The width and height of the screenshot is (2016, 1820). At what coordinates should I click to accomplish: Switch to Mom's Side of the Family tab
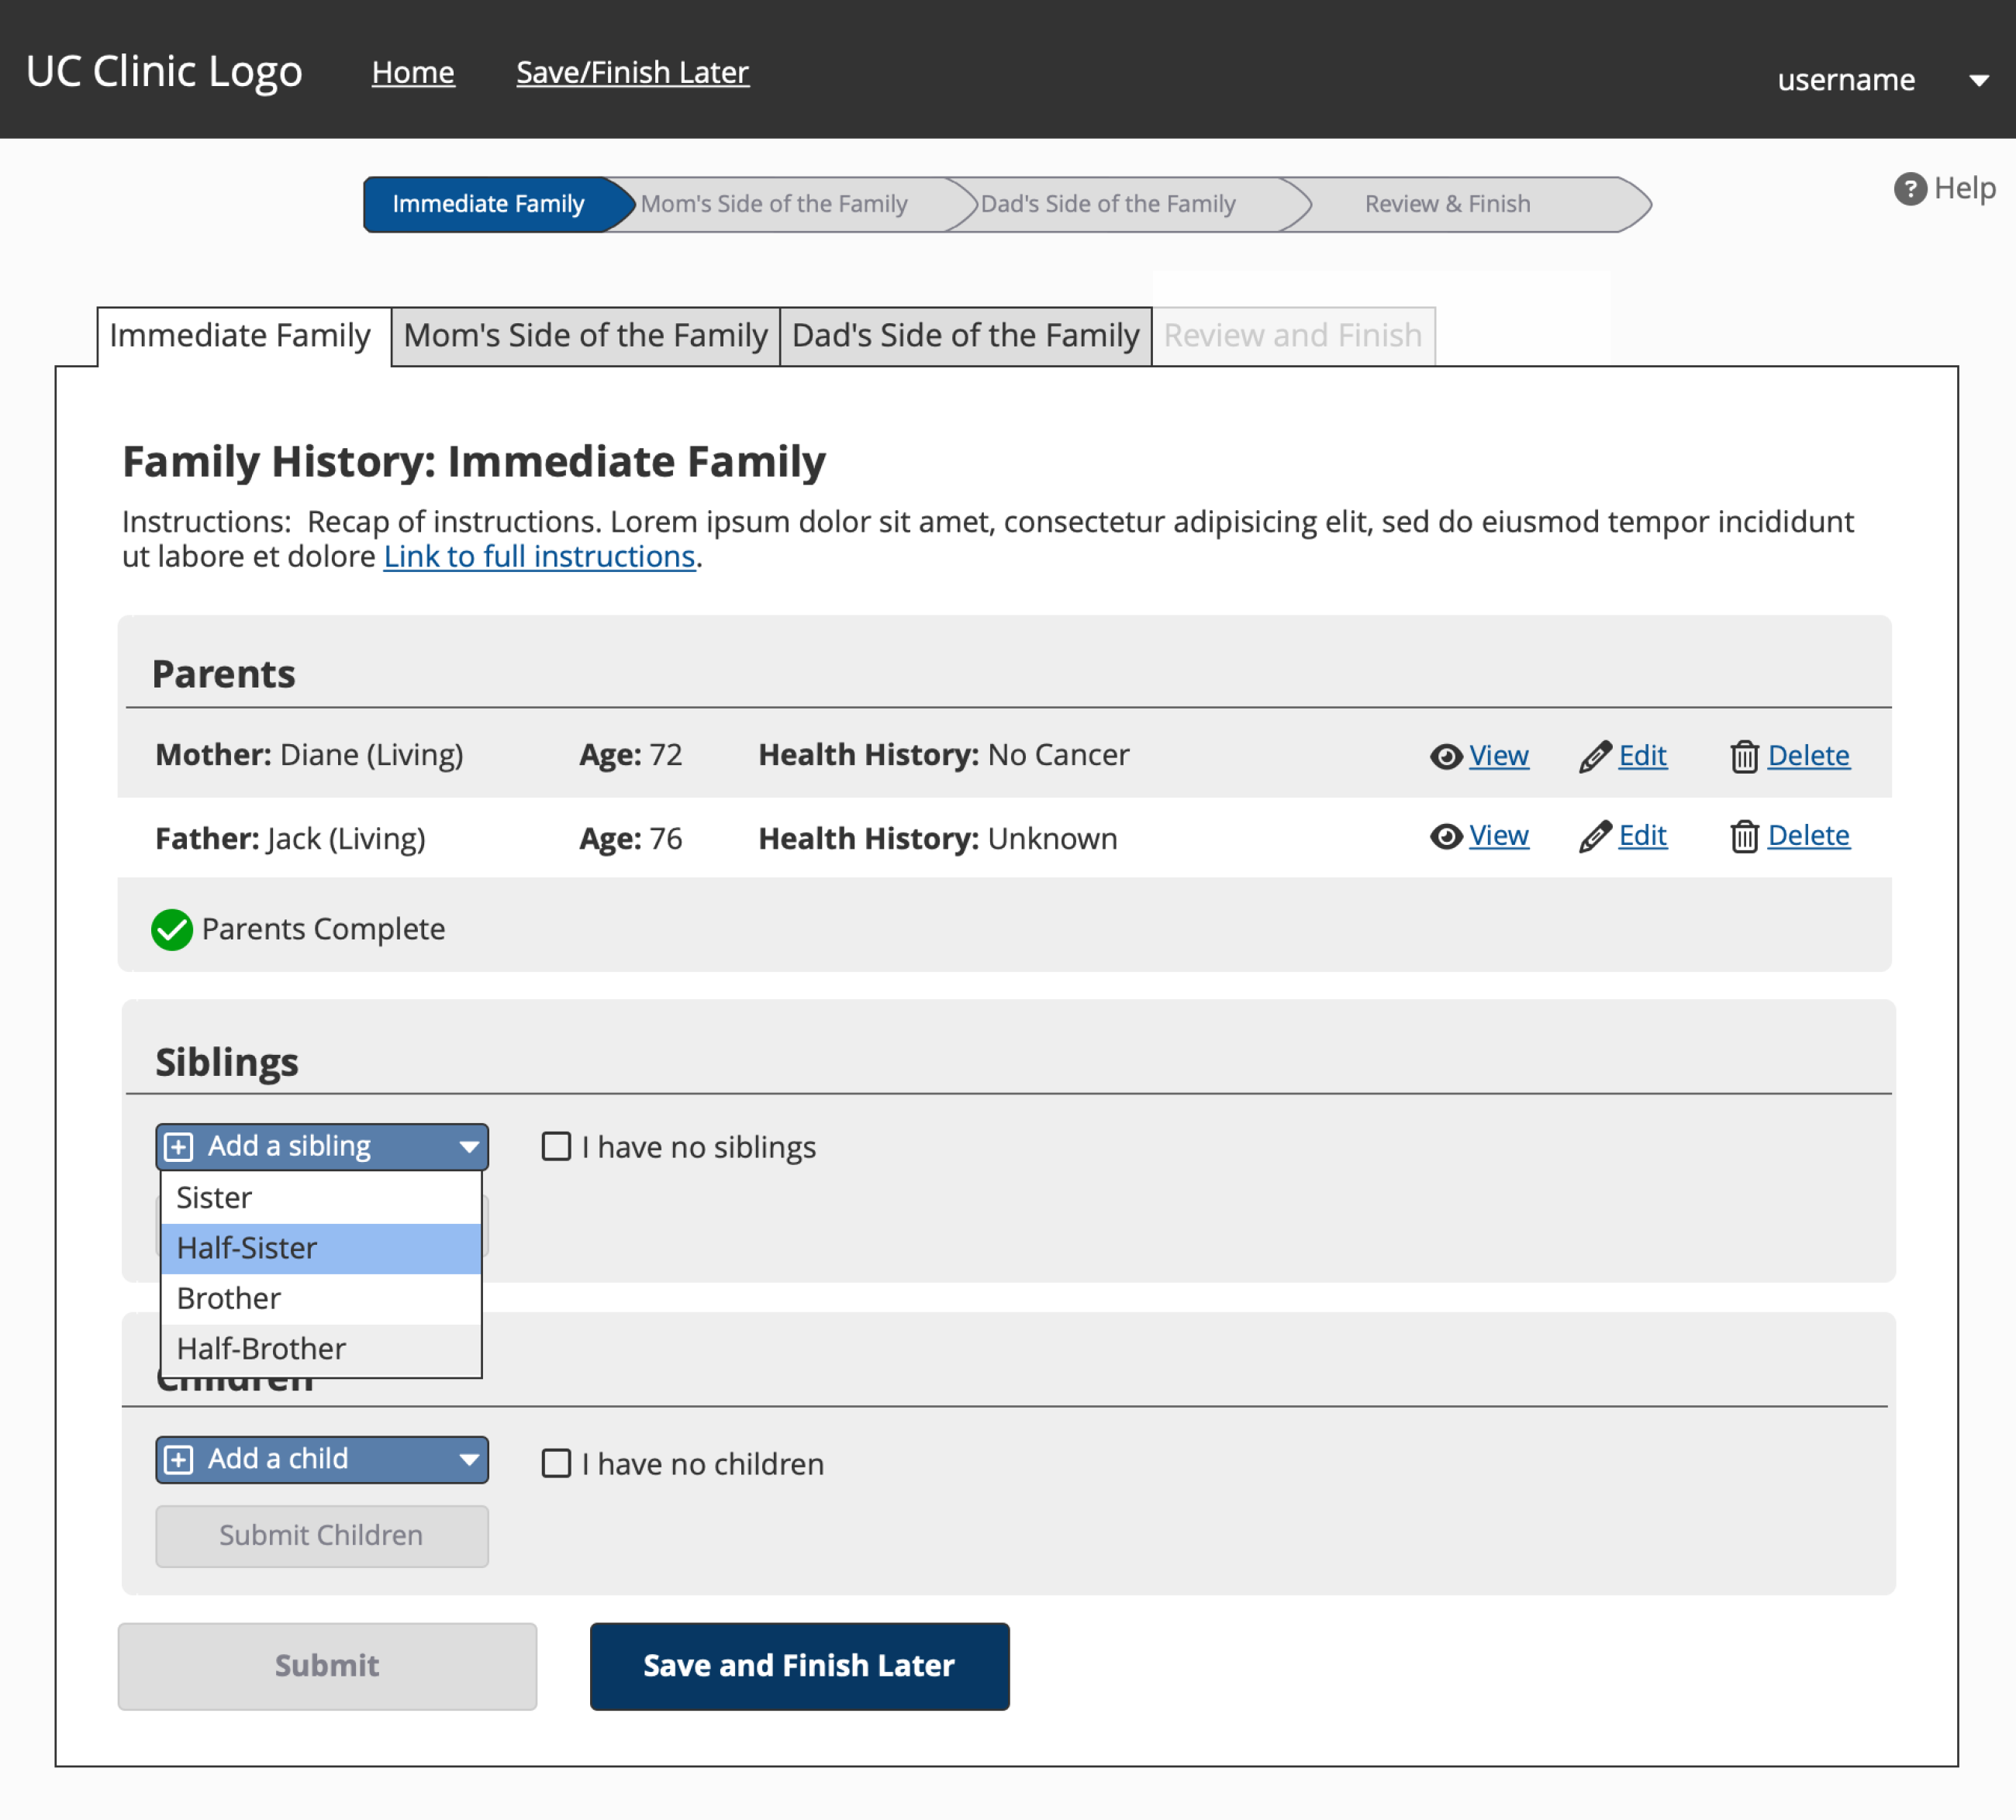(585, 336)
